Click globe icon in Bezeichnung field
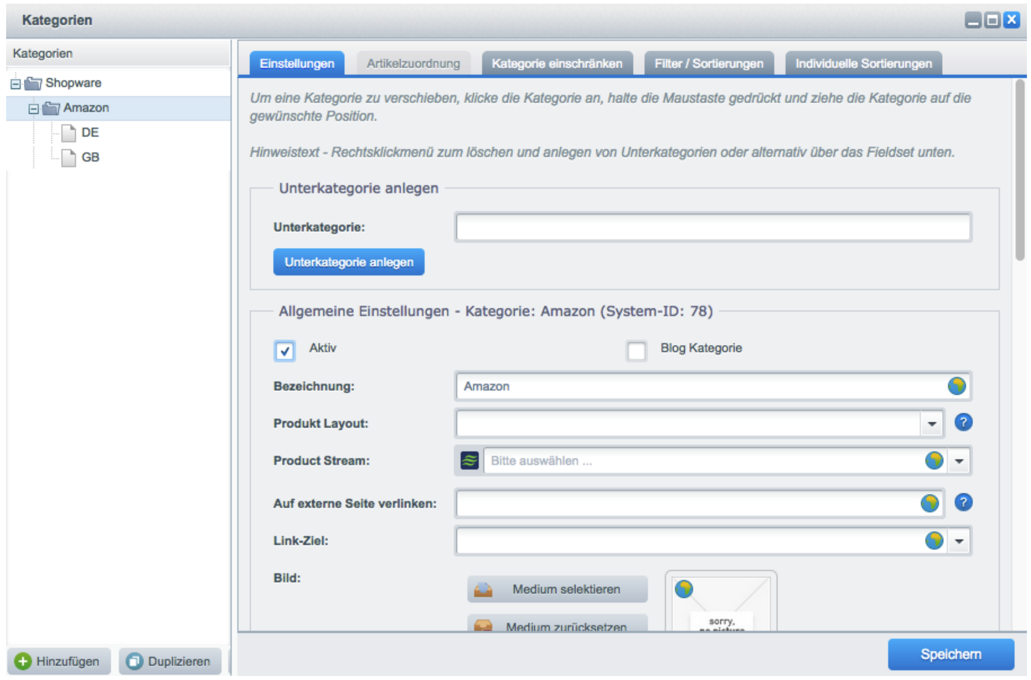 click(x=956, y=386)
